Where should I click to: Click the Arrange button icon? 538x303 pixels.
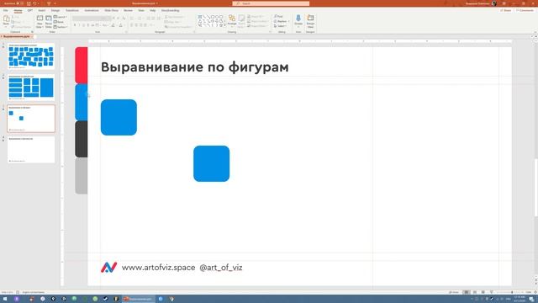pyautogui.click(x=232, y=19)
